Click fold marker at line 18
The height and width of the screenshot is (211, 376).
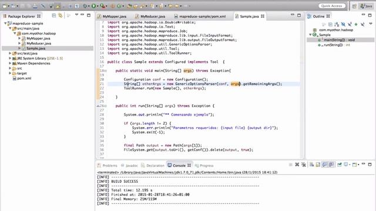[x=106, y=71]
